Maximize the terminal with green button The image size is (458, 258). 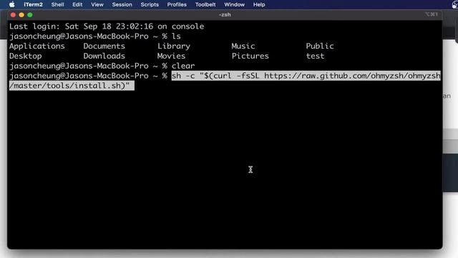[30, 14]
